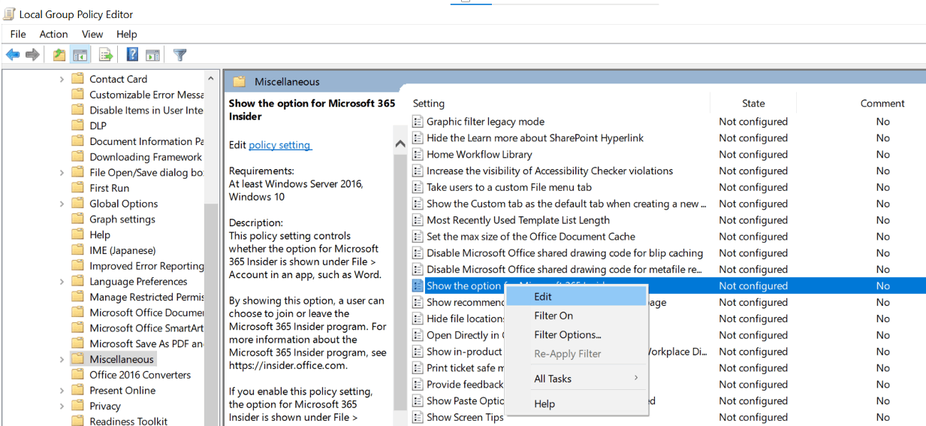Sort by the State column header
Screen dimensions: 926x426
pyautogui.click(x=753, y=104)
